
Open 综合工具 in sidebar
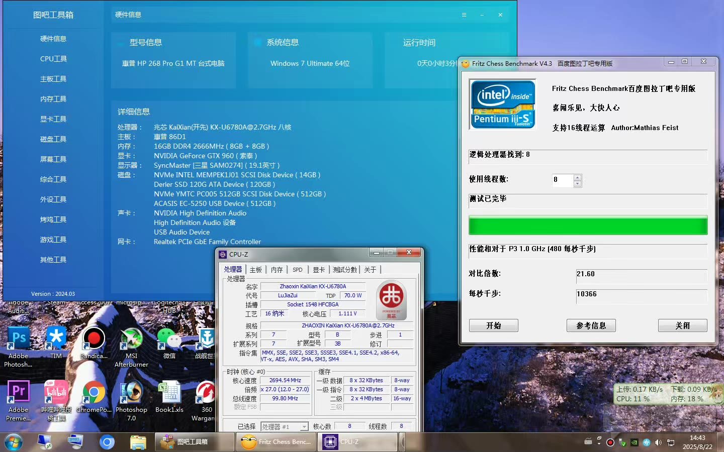[53, 179]
